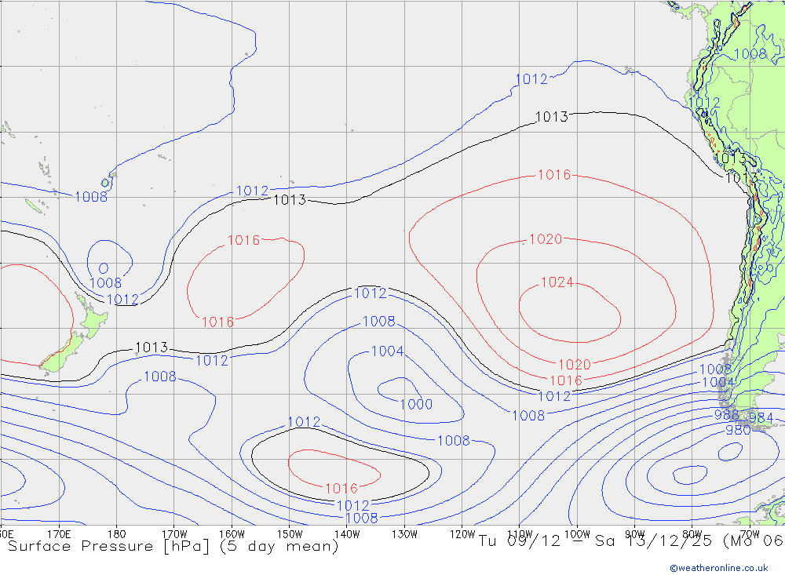
Task: Click New Zealand's North Island on the map
Action: pos(92,319)
